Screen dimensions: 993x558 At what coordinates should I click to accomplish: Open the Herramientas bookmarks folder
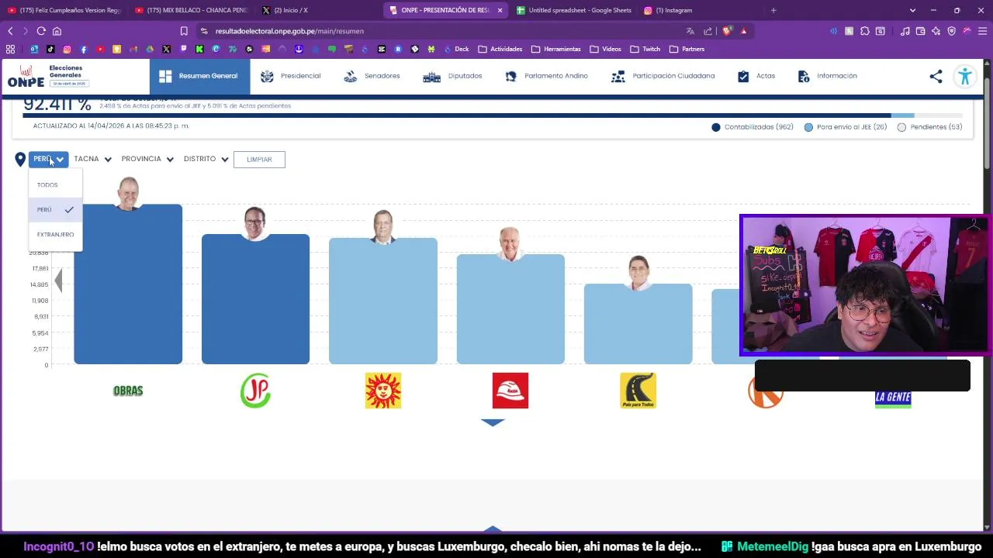(x=555, y=49)
